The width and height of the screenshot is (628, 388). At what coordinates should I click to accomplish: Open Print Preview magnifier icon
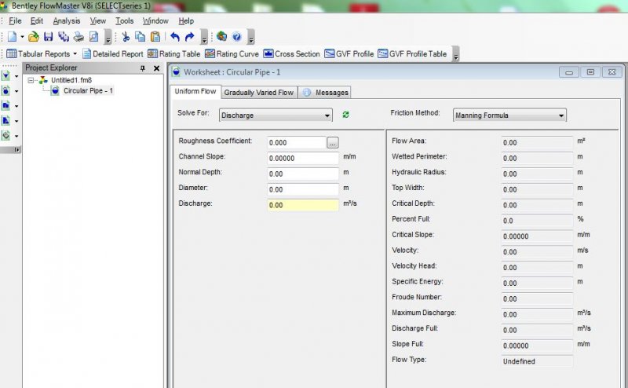(x=93, y=37)
